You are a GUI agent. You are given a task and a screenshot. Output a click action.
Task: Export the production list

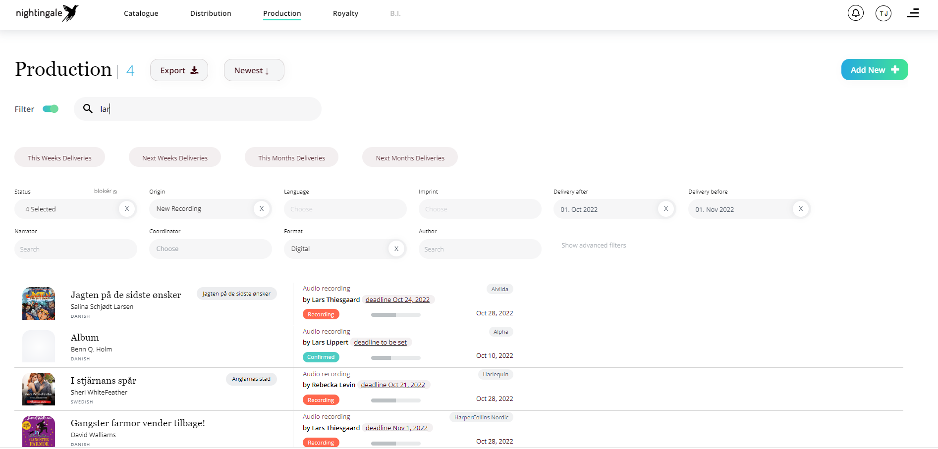click(179, 70)
